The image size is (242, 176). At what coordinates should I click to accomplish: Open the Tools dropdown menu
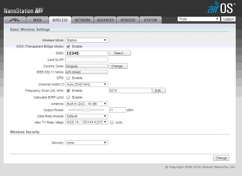(x=199, y=19)
